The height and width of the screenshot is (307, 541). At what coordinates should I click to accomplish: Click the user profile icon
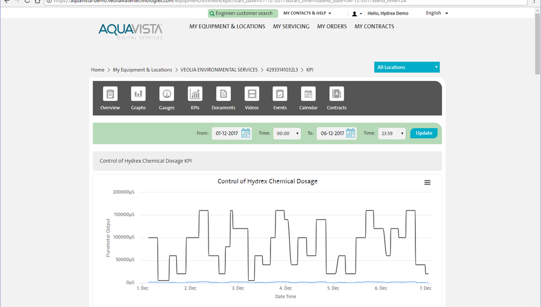point(354,13)
